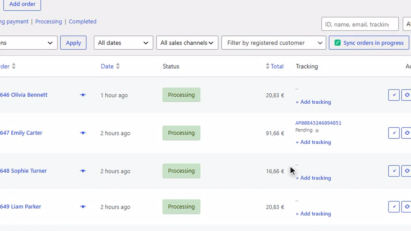
Task: Open Liam Parker's order
Action: [x=21, y=207]
